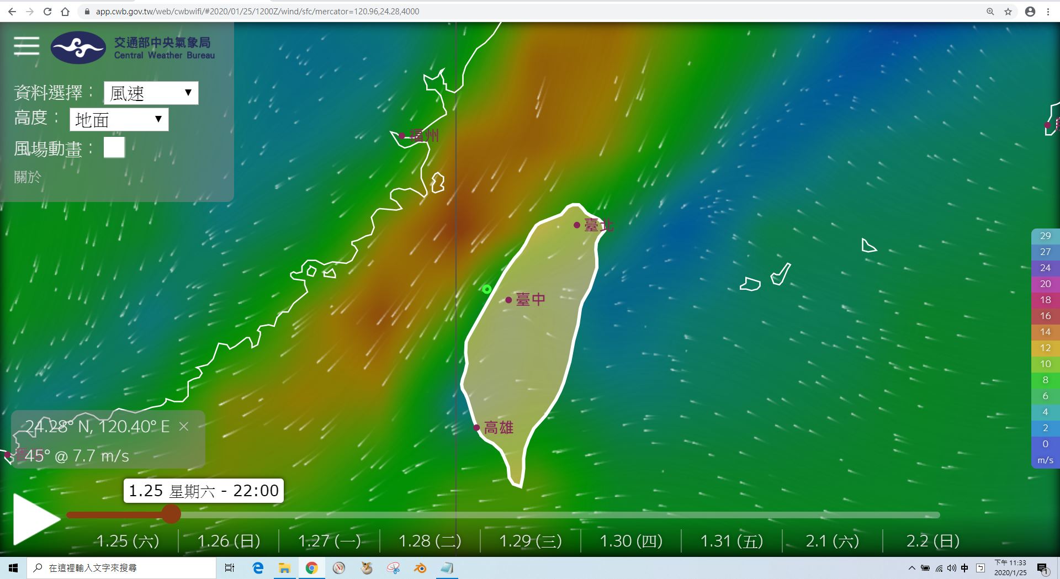
Task: Open the compass app on taskbar
Action: [x=339, y=568]
